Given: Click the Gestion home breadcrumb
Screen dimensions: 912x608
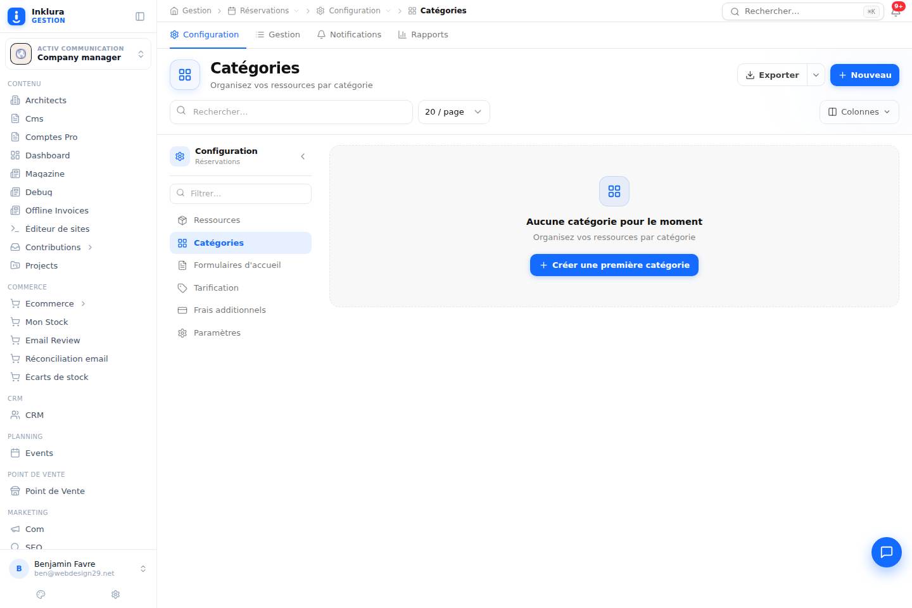Looking at the screenshot, I should coord(191,11).
